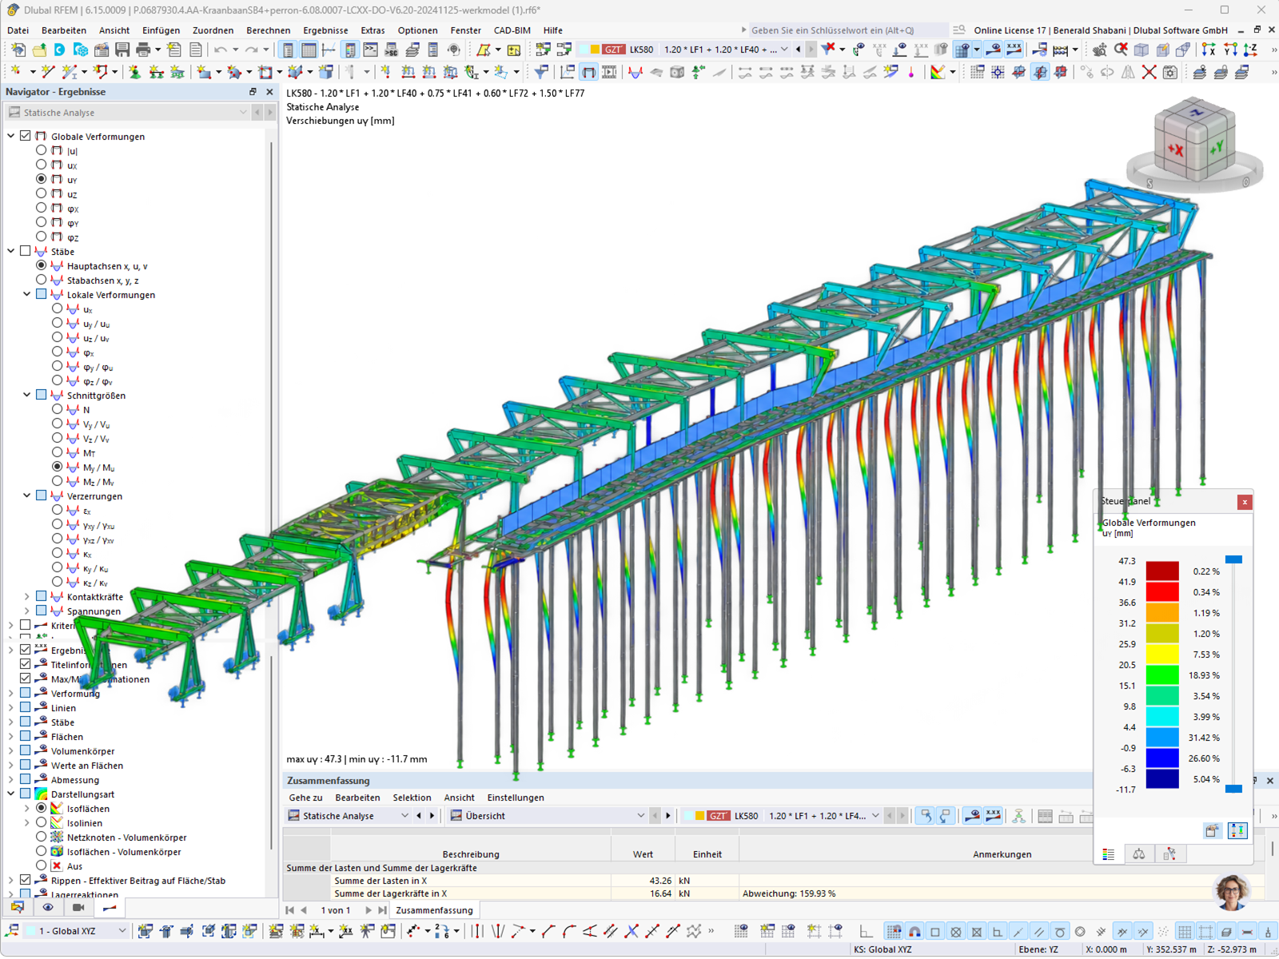The image size is (1279, 959).
Task: Click Gehe zu in table menu
Action: coord(305,798)
